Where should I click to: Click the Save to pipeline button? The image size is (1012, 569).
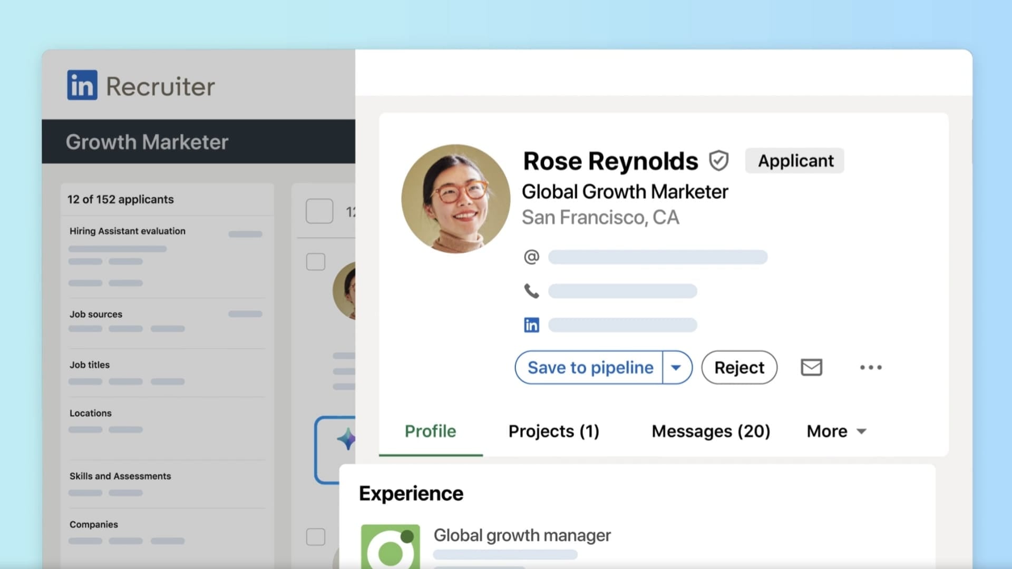(x=589, y=367)
